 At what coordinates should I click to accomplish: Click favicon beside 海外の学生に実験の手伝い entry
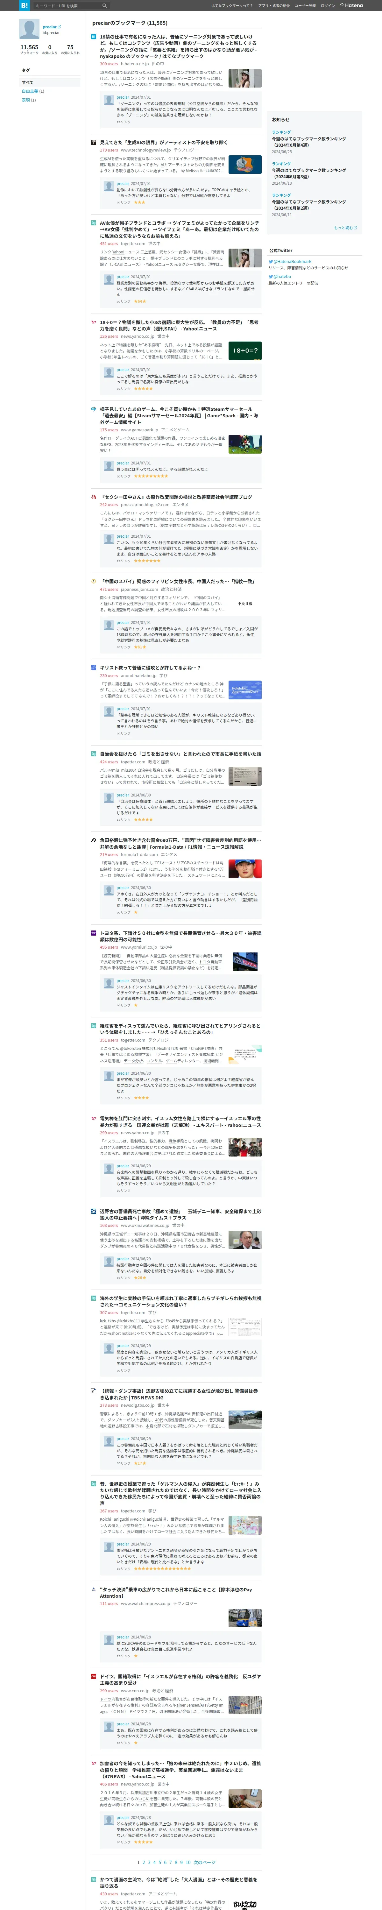coord(94,1298)
